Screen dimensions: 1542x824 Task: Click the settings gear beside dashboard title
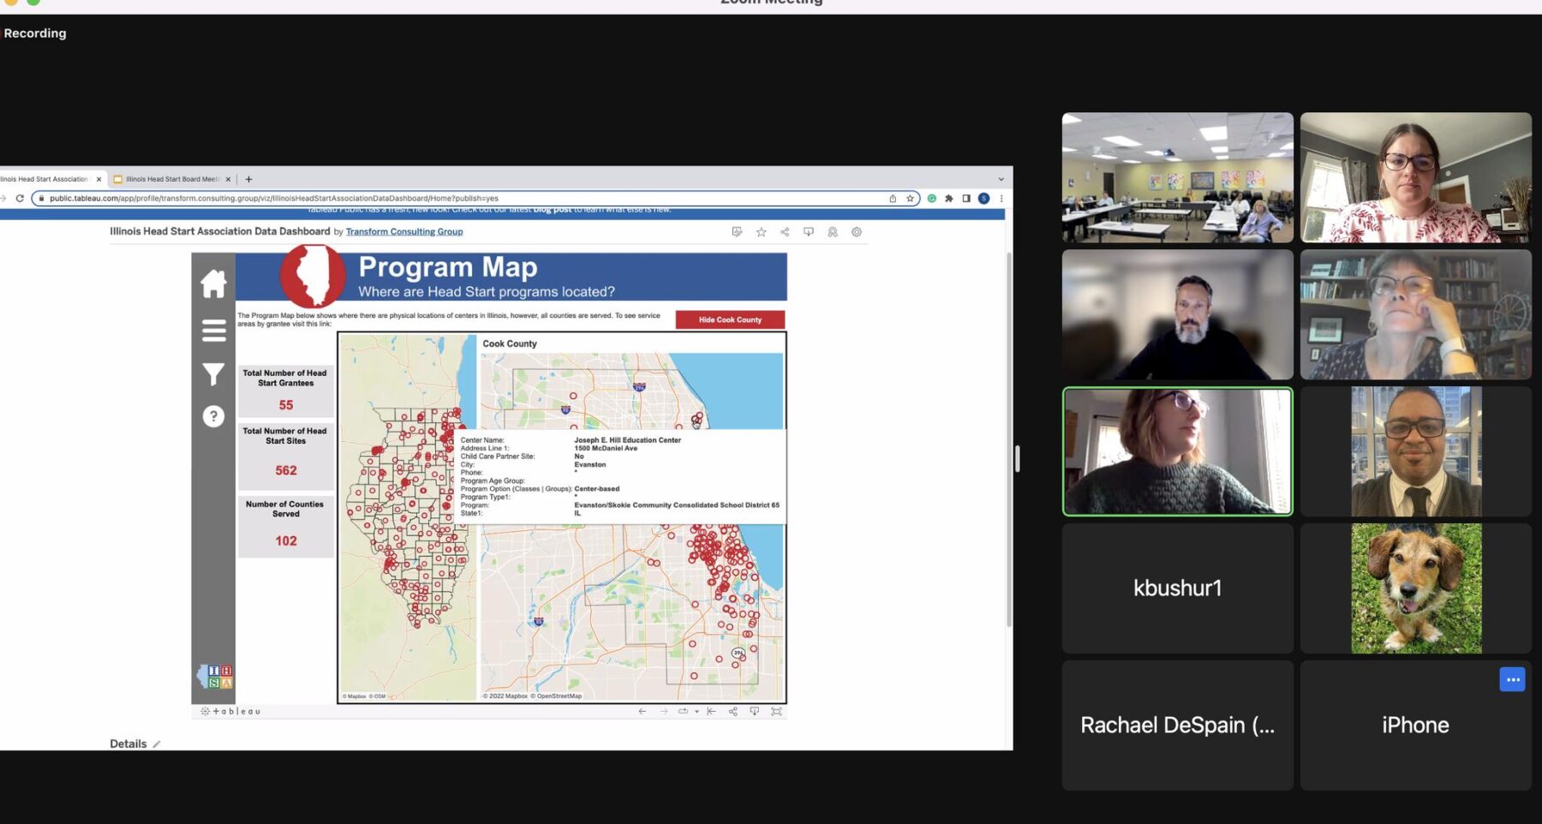coord(856,232)
